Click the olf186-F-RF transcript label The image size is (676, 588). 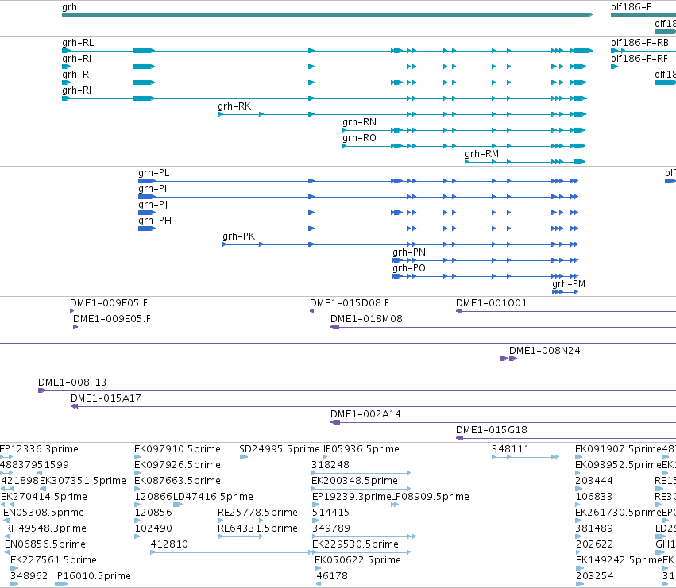[639, 59]
